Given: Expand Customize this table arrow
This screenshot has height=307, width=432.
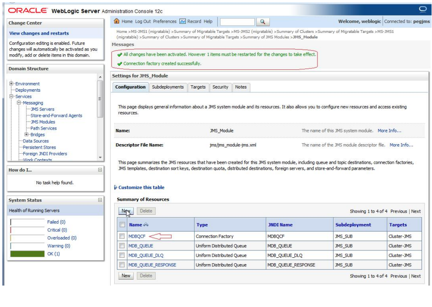Looking at the screenshot, I should [116, 187].
